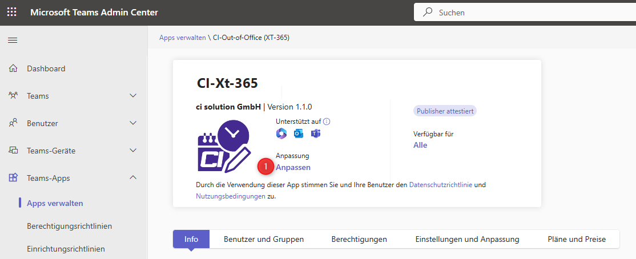Switch to the Benutzer und Gruppen tab
Screen dimensions: 636x259
pos(263,239)
